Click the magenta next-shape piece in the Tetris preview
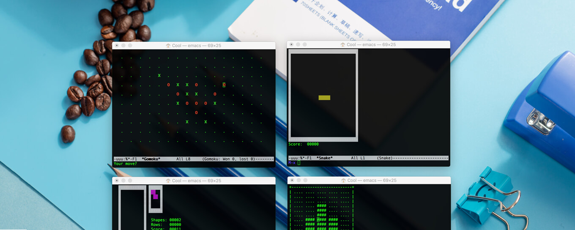Image resolution: width=575 pixels, height=230 pixels. [154, 194]
